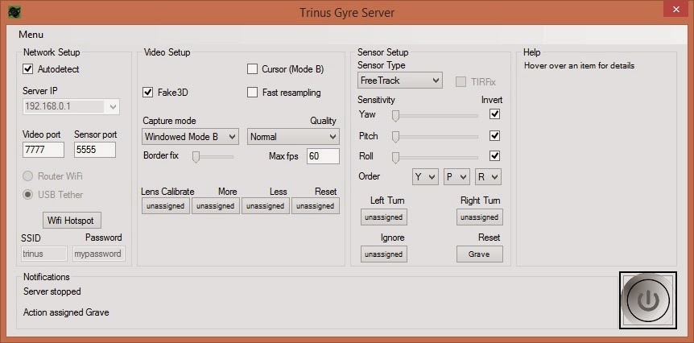Screen dimensions: 694x343
Task: Click the Trinus Gyre app icon in title bar
Action: tap(14, 12)
